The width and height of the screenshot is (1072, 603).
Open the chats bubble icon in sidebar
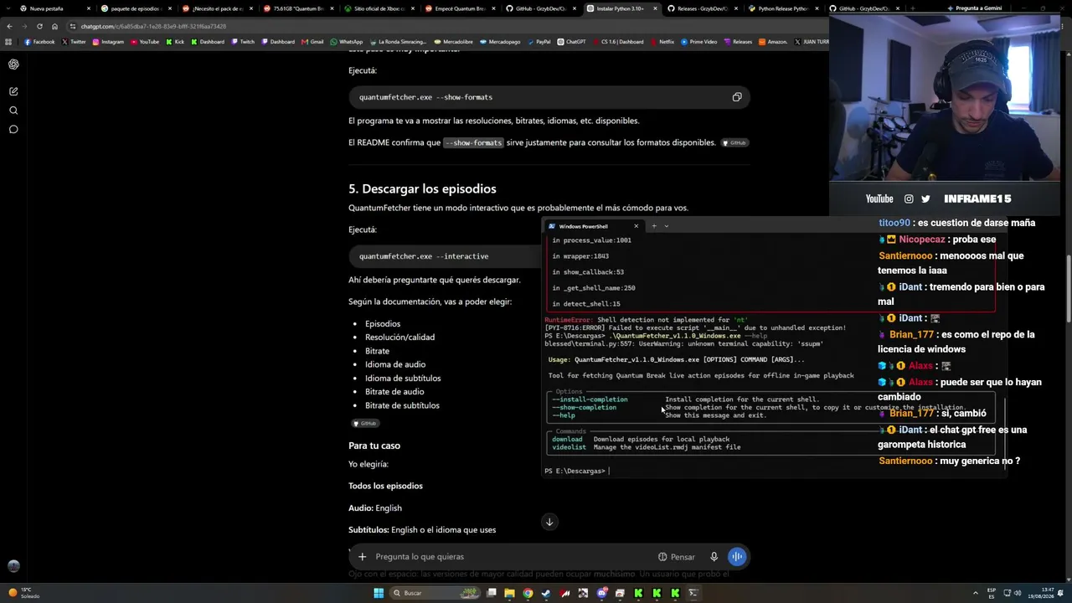(x=13, y=130)
